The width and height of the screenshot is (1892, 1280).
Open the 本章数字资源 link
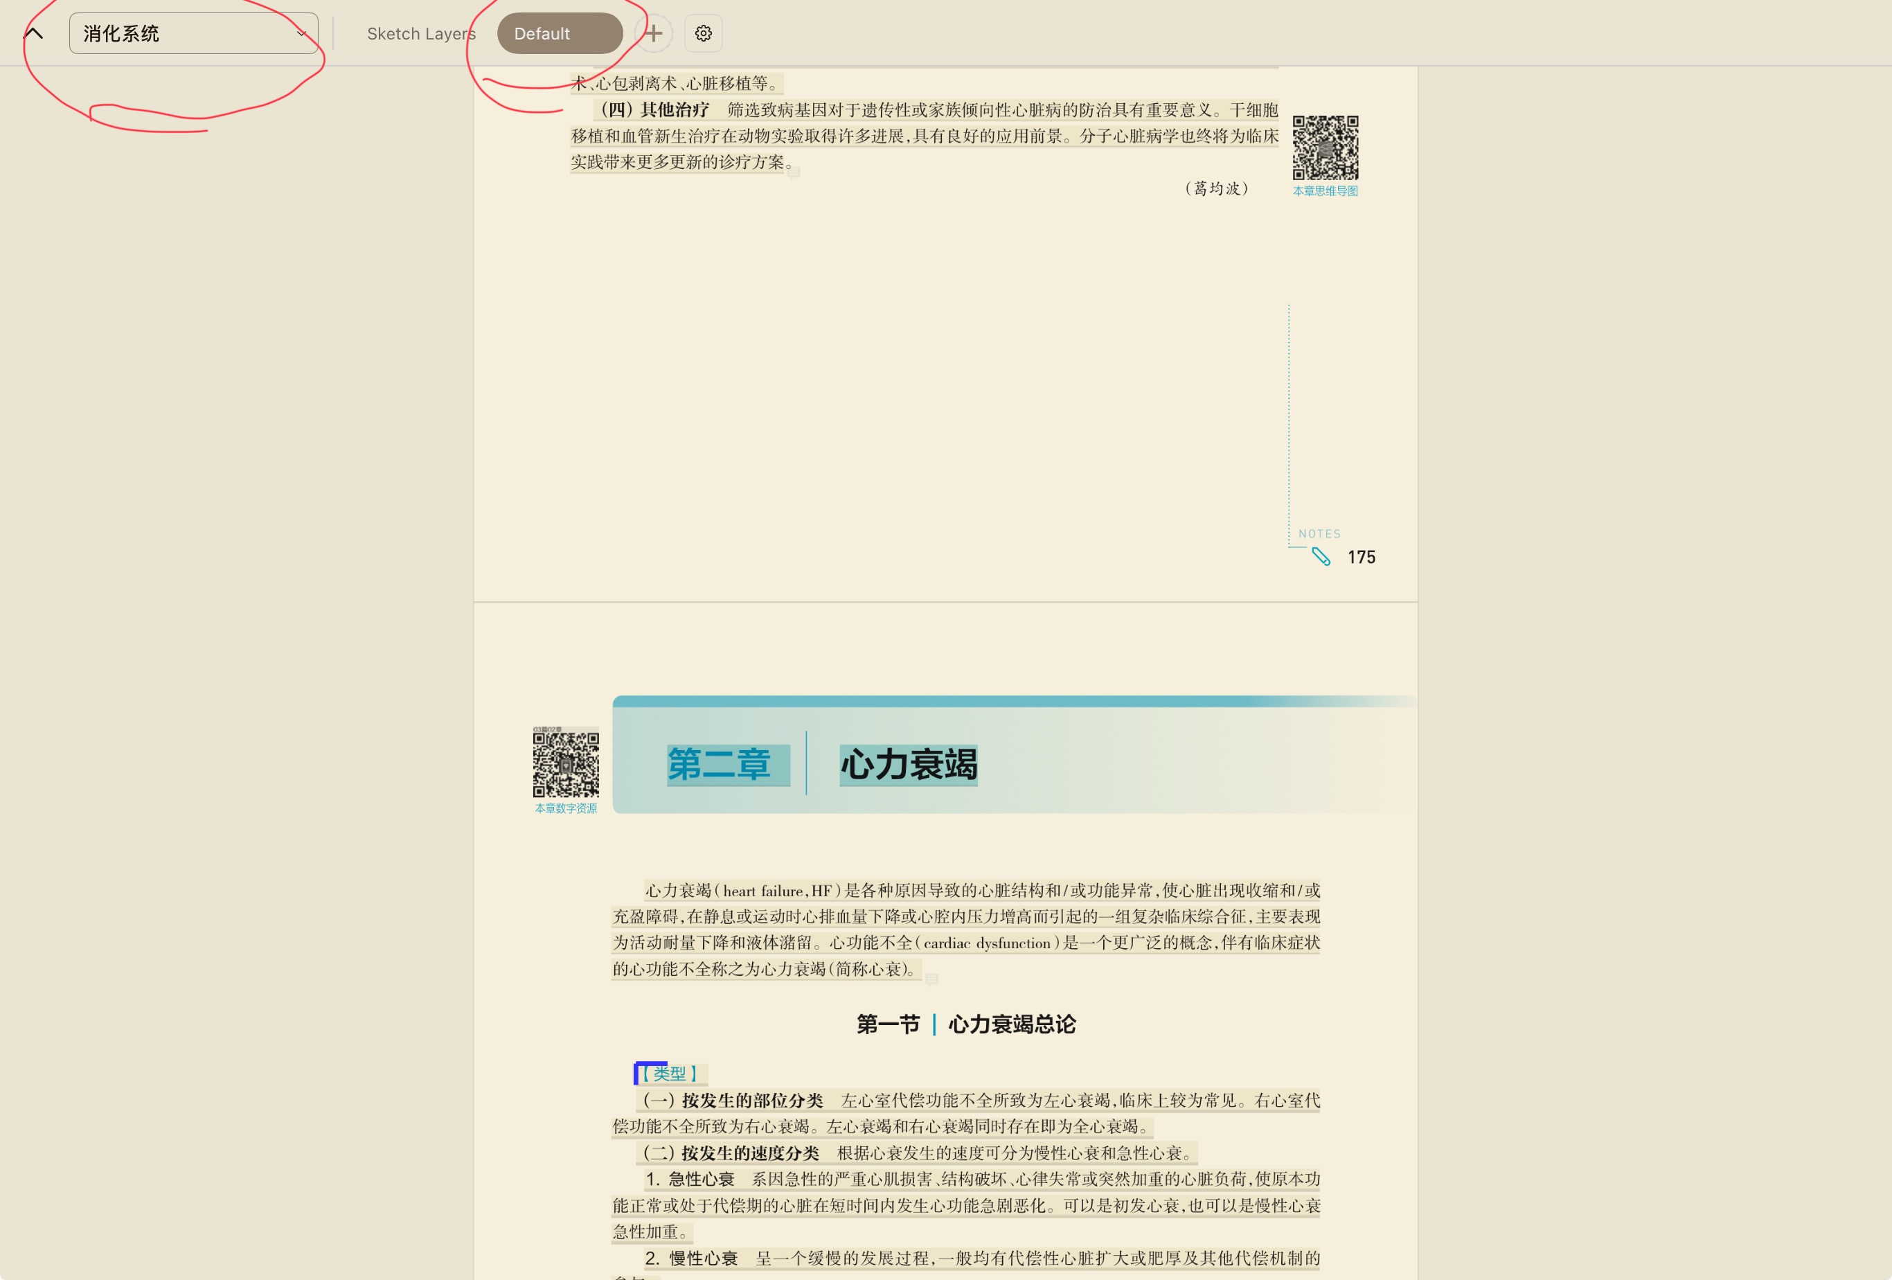tap(566, 808)
